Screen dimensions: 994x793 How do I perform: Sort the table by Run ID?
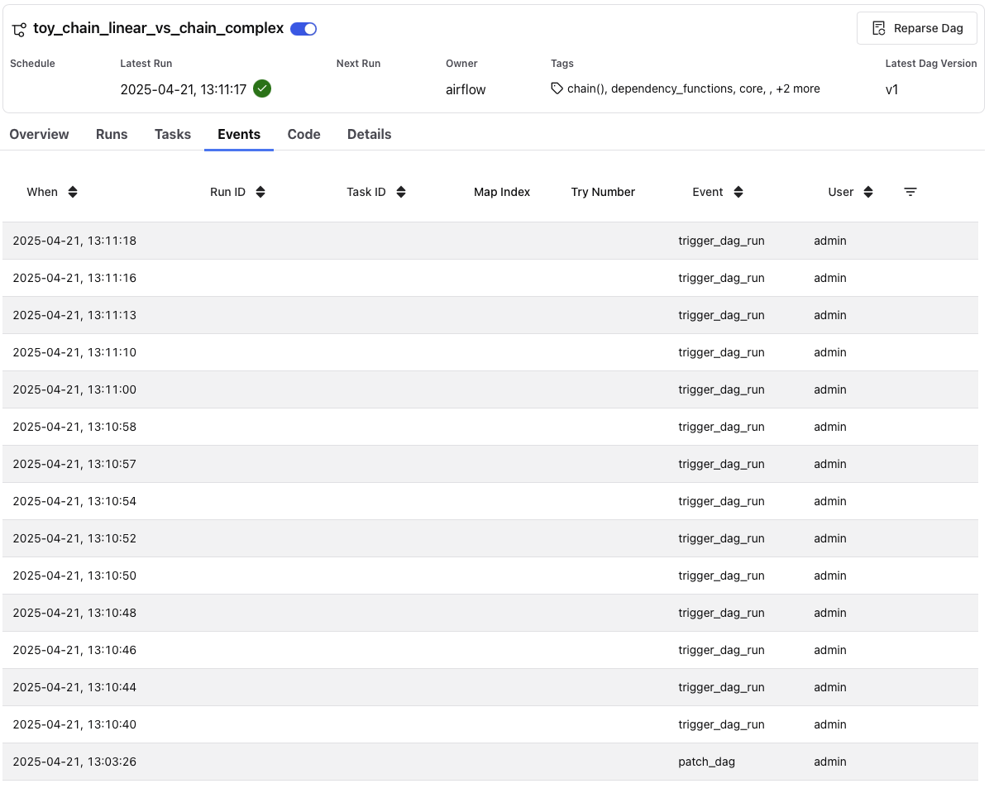tap(260, 191)
